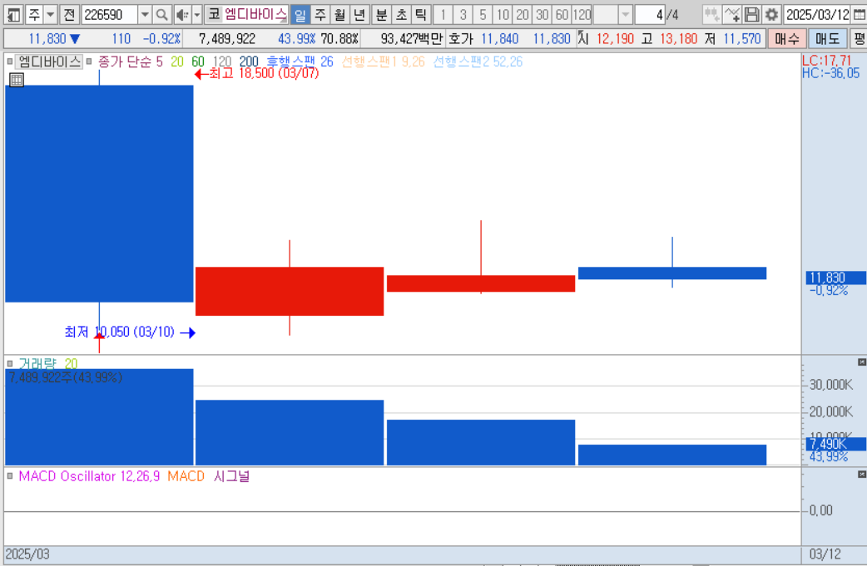
Task: Switch to 초 second chart
Action: click(x=401, y=15)
